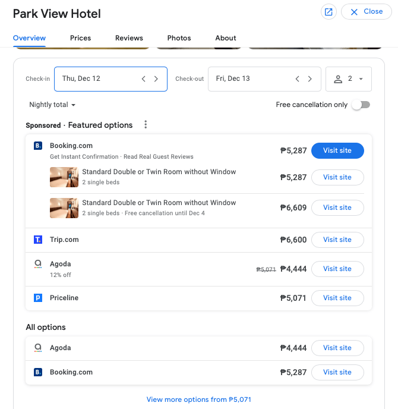Viewport: 398px width, 409px height.
Task: Visit site for Agoda 12% off offer
Action: (337, 269)
